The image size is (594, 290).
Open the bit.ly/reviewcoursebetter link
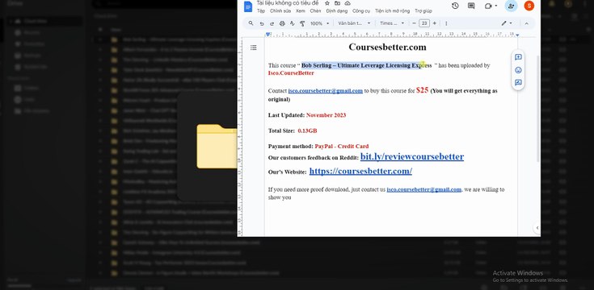pos(412,156)
